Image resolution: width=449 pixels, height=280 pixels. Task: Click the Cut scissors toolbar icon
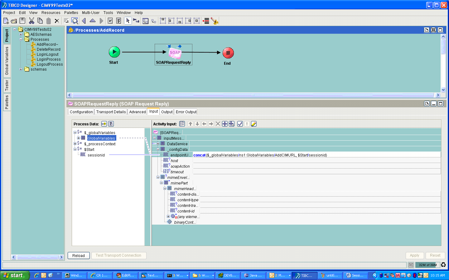click(31, 21)
